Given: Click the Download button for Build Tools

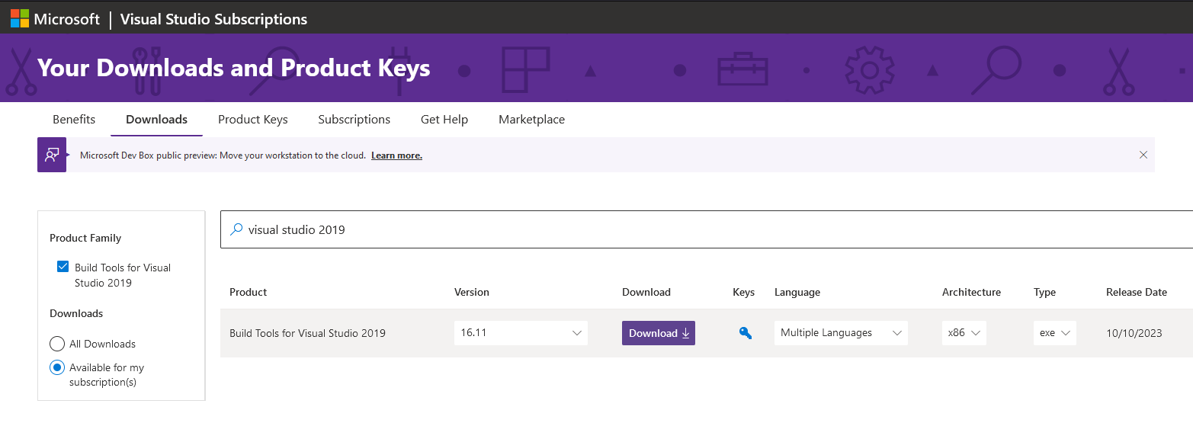Looking at the screenshot, I should 659,333.
